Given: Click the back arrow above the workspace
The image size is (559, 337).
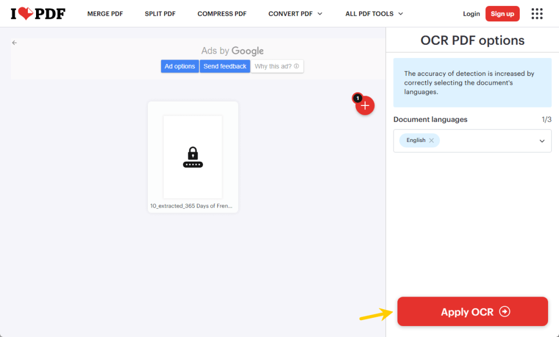Looking at the screenshot, I should [14, 42].
